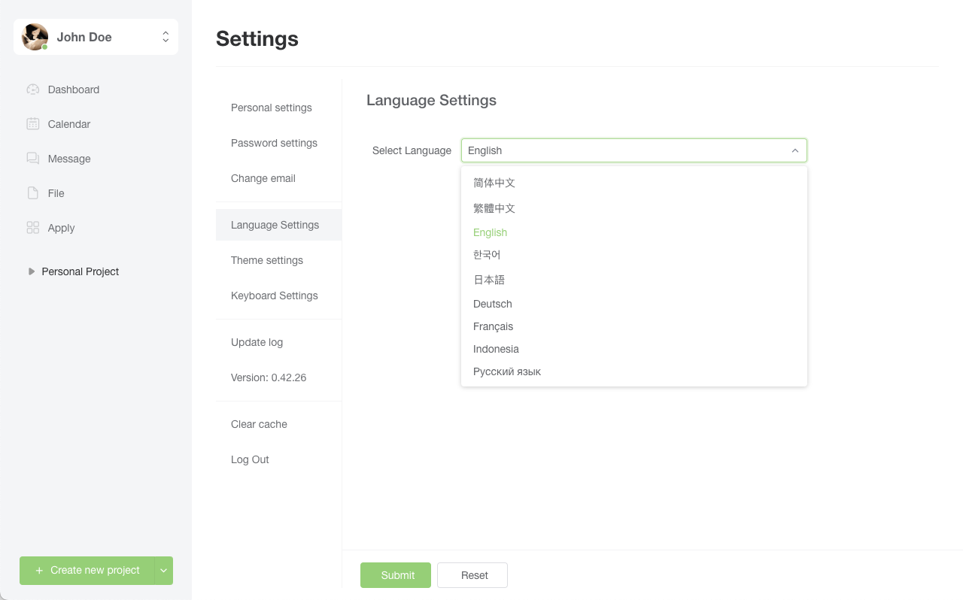Reset the language settings form
The height and width of the screenshot is (600, 963).
(472, 575)
